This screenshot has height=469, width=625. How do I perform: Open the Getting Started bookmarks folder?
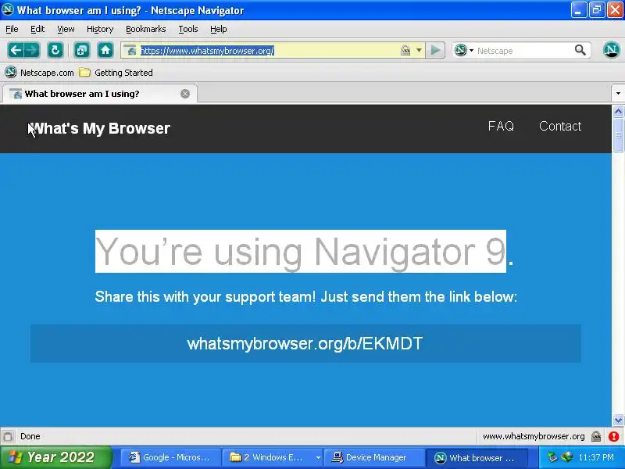click(116, 73)
